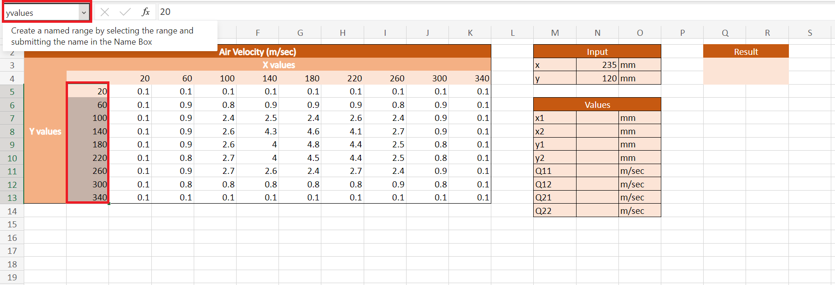This screenshot has height=285, width=835.
Task: Select the Input x cell with 235
Action: tap(597, 65)
